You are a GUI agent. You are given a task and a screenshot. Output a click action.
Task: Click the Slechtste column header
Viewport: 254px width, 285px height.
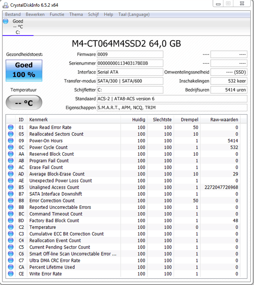[x=160, y=120]
